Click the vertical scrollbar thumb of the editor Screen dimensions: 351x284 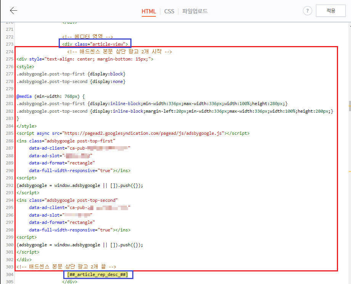[349, 106]
